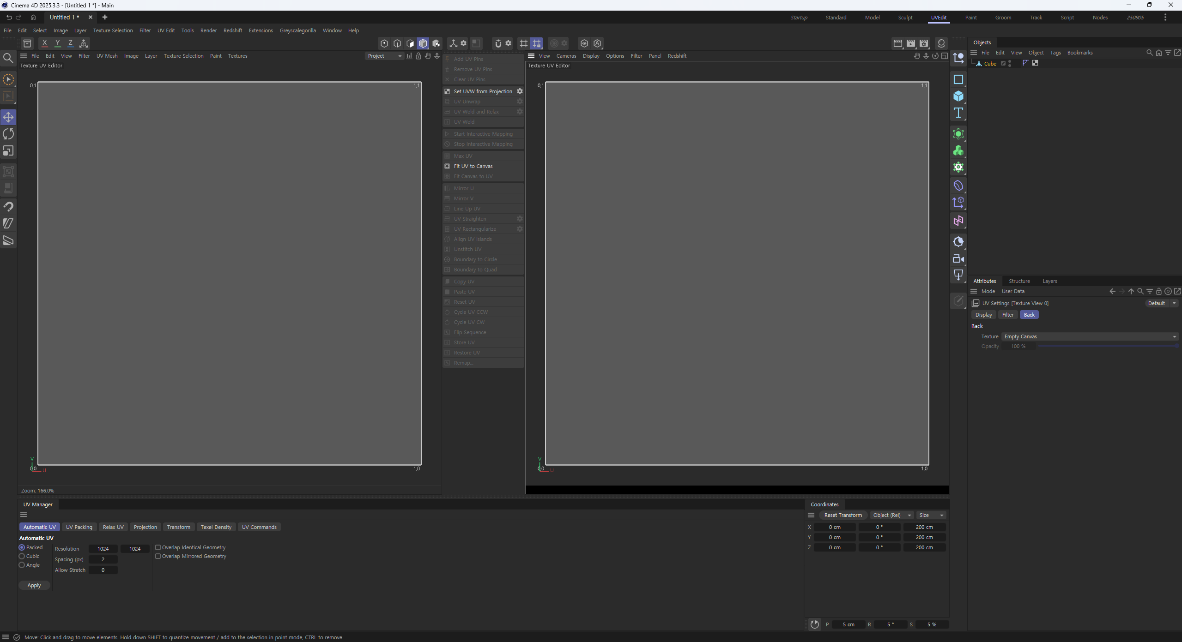
Task: Switch to the UV Packing tab
Action: pyautogui.click(x=79, y=527)
